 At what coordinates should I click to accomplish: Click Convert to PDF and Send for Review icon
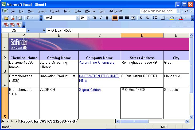[x=19, y=25]
